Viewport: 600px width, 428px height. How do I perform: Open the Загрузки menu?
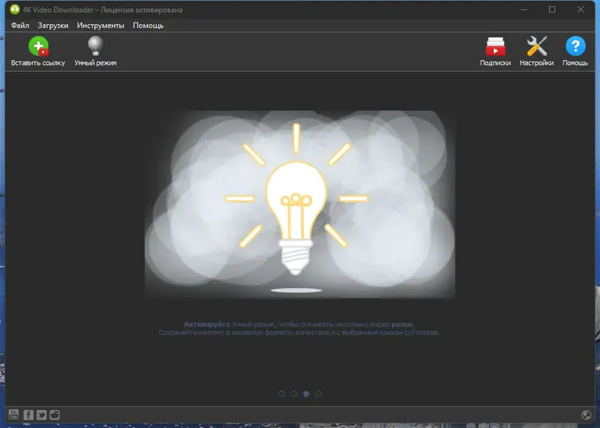pyautogui.click(x=52, y=25)
